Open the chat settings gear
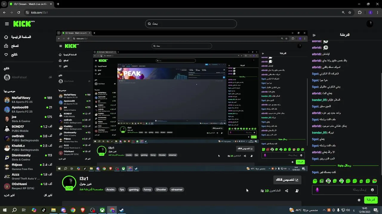This screenshot has width=382, height=214. (359, 200)
